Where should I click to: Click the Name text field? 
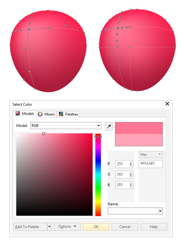tap(132, 211)
